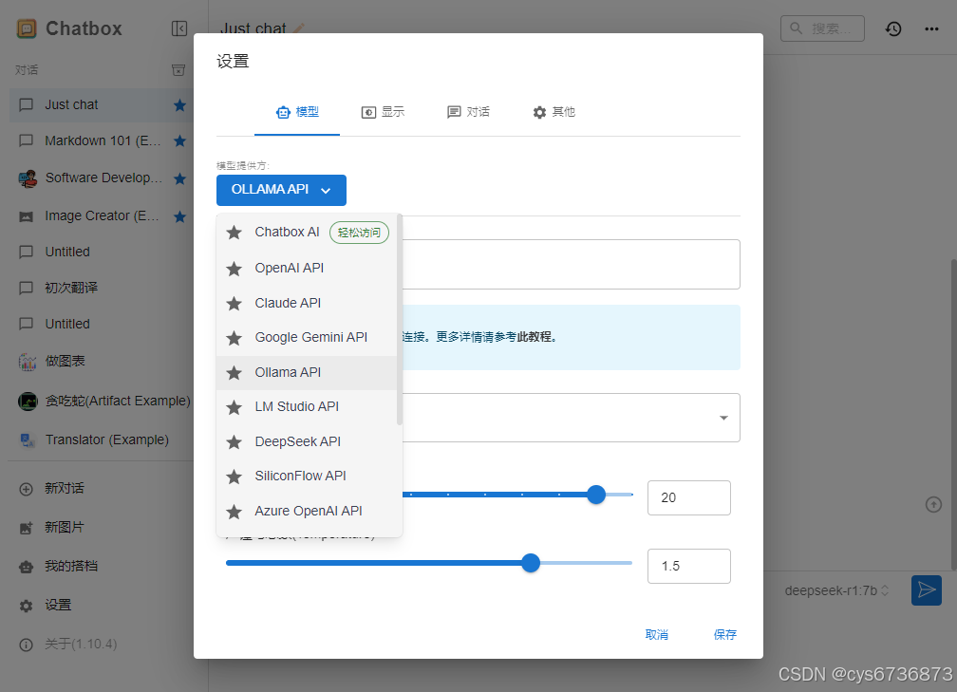The height and width of the screenshot is (692, 957).
Task: Click the star icon beside Google Gemini API
Action: (234, 338)
